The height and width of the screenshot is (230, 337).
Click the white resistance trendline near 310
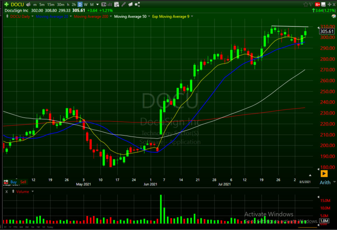coord(290,26)
